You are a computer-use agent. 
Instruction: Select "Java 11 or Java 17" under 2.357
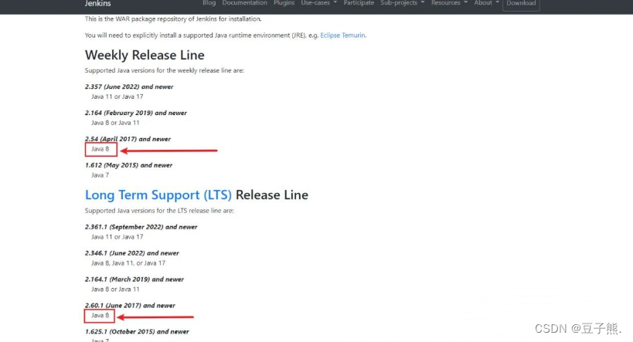(117, 97)
